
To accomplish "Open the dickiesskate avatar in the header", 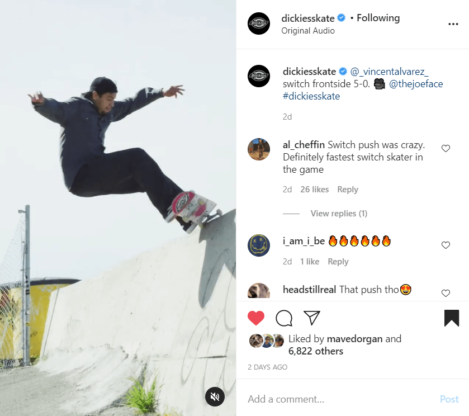I will click(259, 23).
